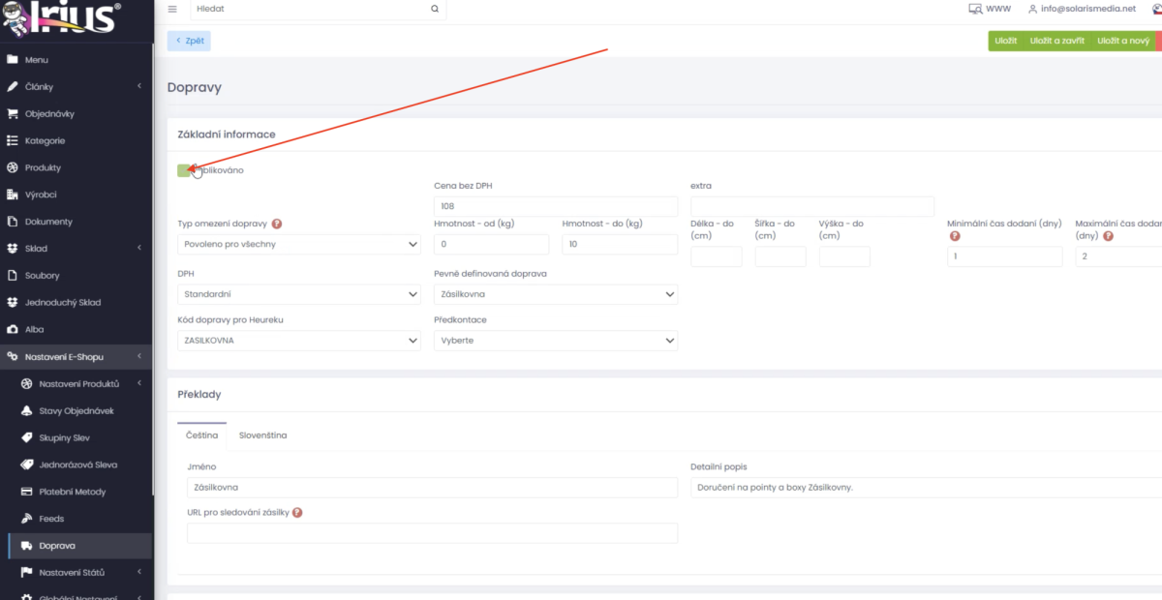
Task: Open the Předkontace Vyberte dropdown
Action: coord(556,341)
